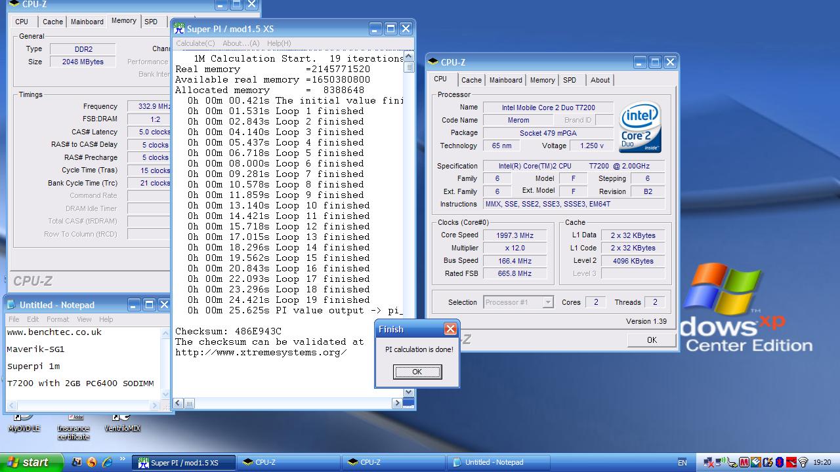Click the Super PI horizontal scrollbar right arrow
This screenshot has height=472, width=840.
[x=398, y=403]
